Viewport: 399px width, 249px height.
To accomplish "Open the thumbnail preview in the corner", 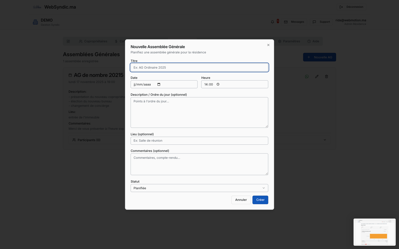I will [x=374, y=232].
